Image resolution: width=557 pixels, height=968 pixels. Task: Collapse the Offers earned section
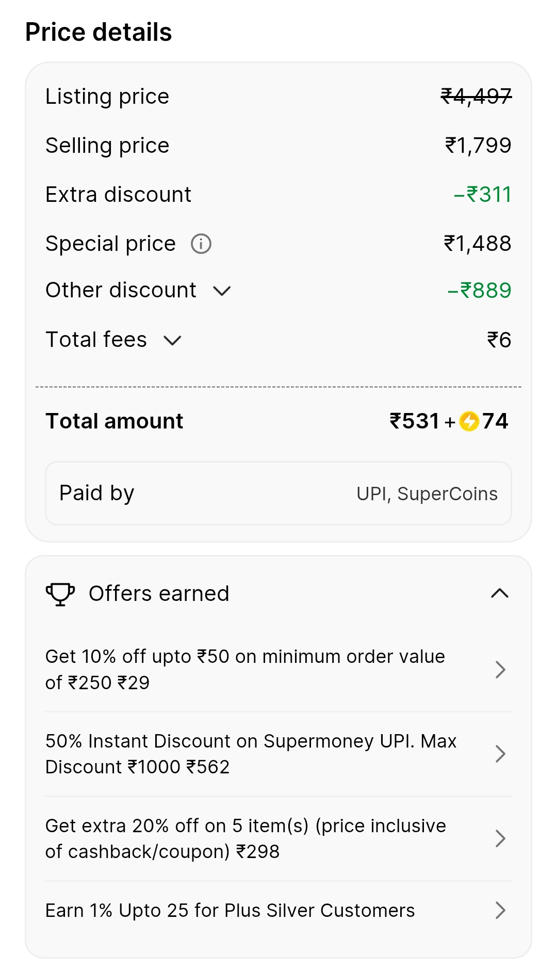(500, 594)
